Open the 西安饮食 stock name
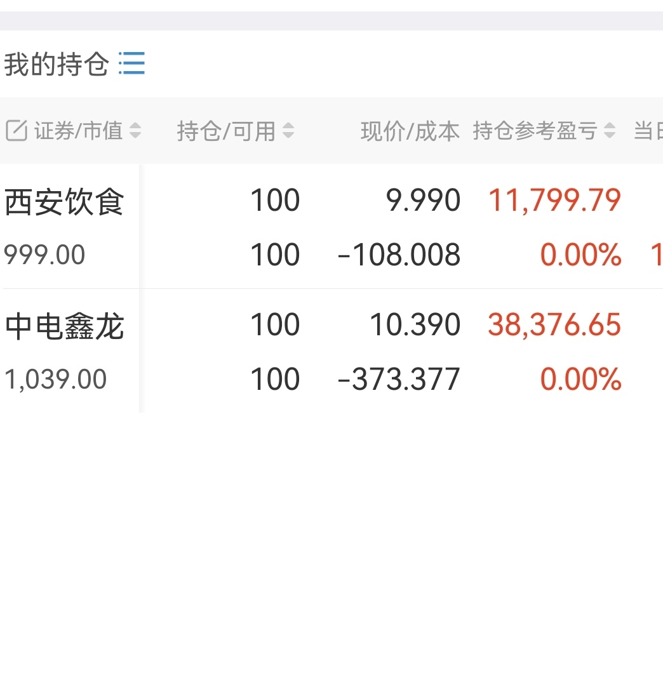 [64, 202]
